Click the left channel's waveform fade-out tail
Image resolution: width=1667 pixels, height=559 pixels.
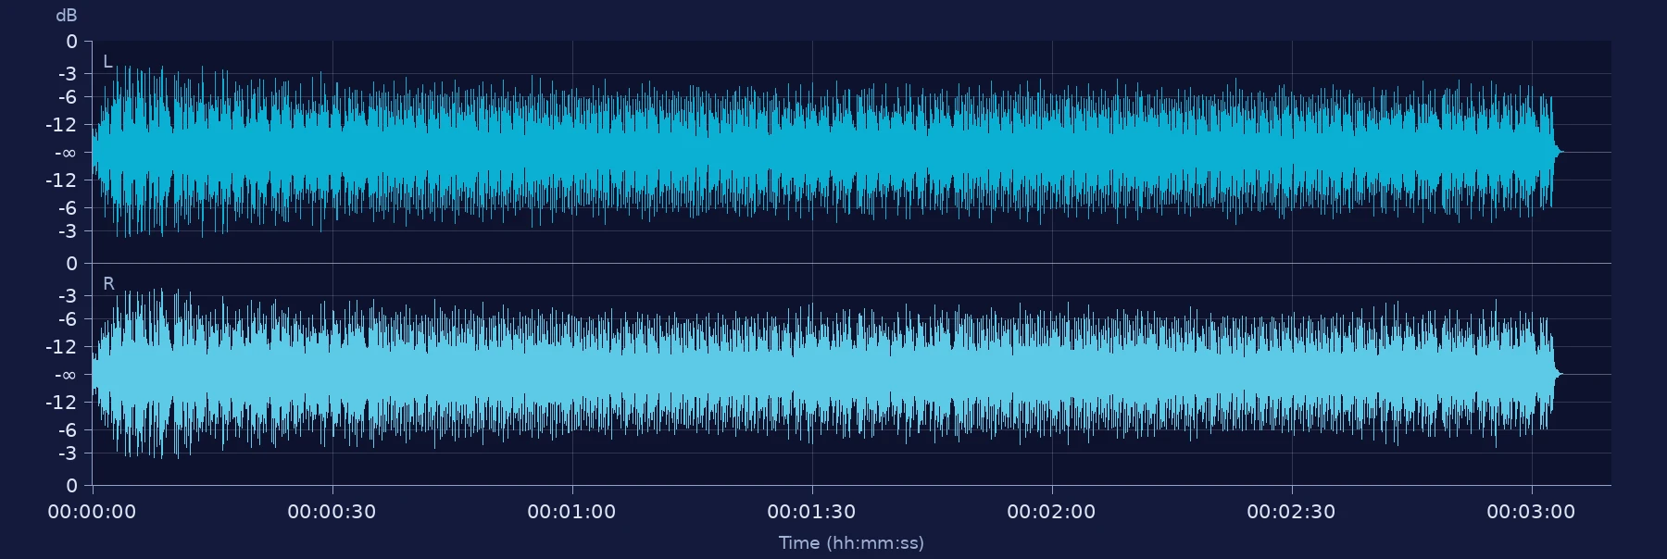1558,152
